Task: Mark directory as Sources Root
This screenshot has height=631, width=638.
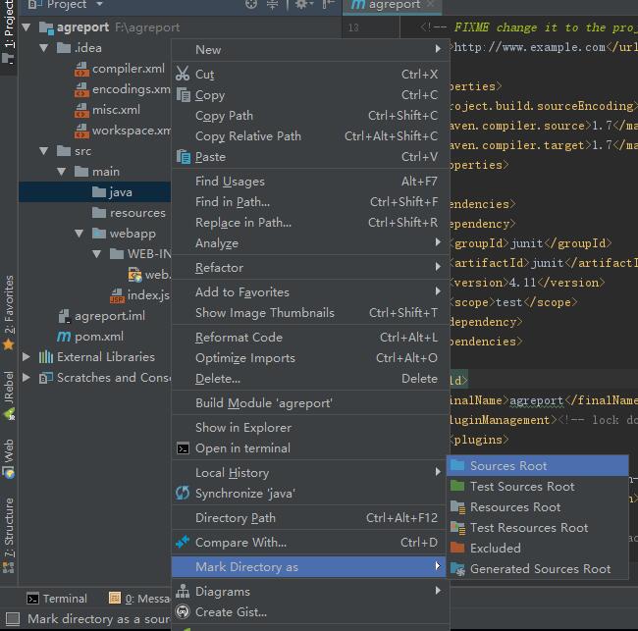Action: click(x=507, y=465)
